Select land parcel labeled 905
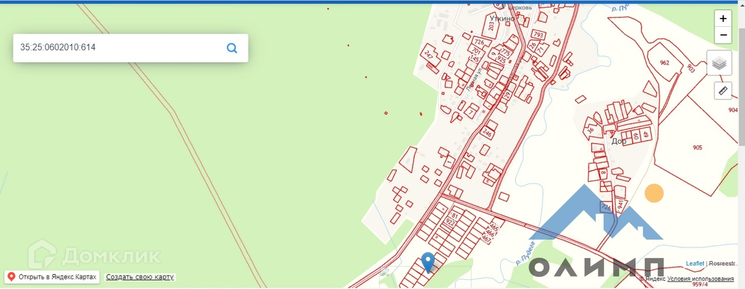 pyautogui.click(x=697, y=148)
